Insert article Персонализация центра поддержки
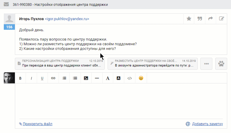 [x=60, y=64]
